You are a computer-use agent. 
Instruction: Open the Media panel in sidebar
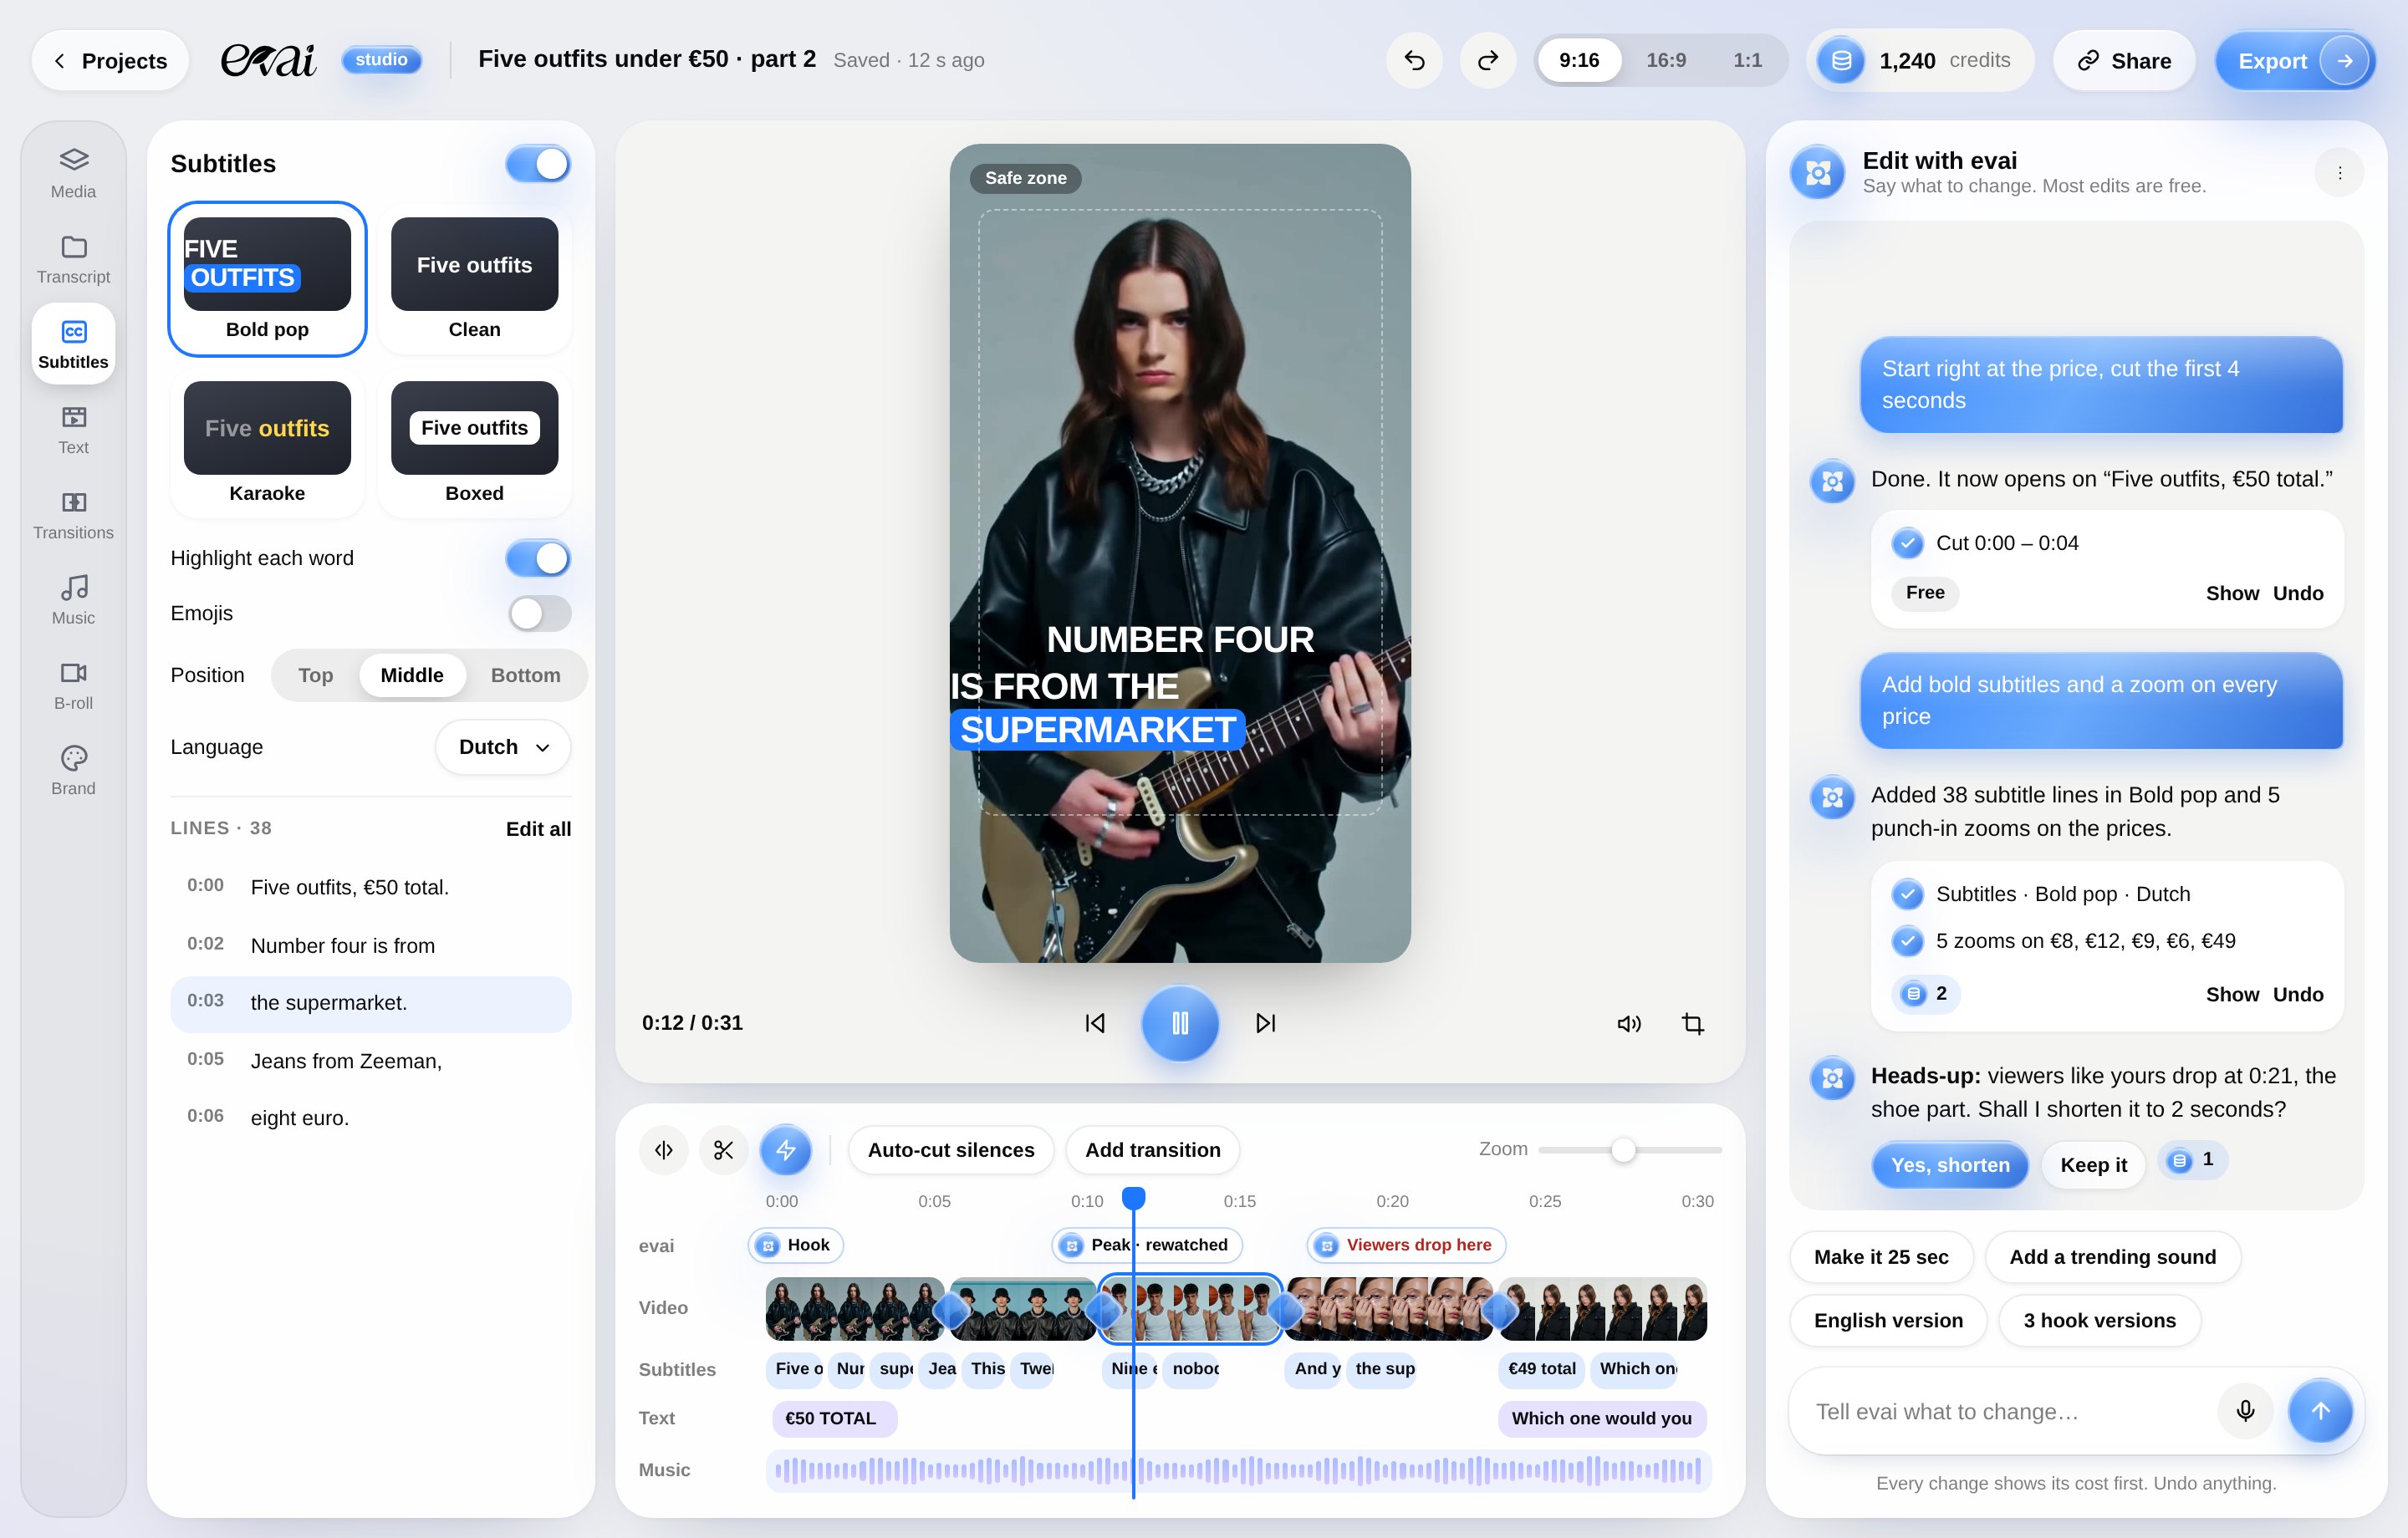pyautogui.click(x=73, y=174)
